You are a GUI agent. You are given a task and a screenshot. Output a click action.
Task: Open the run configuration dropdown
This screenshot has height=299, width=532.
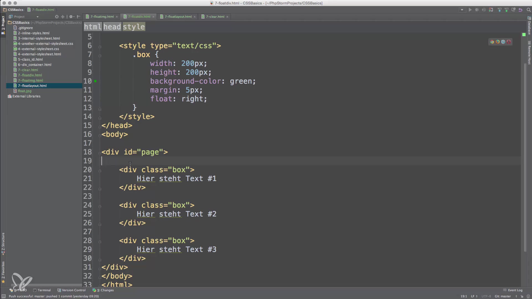462,10
